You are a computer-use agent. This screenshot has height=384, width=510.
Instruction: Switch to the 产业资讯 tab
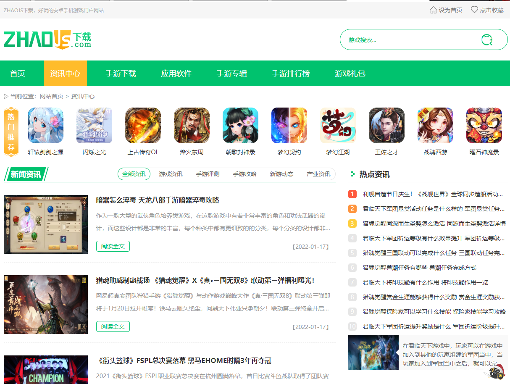[318, 174]
